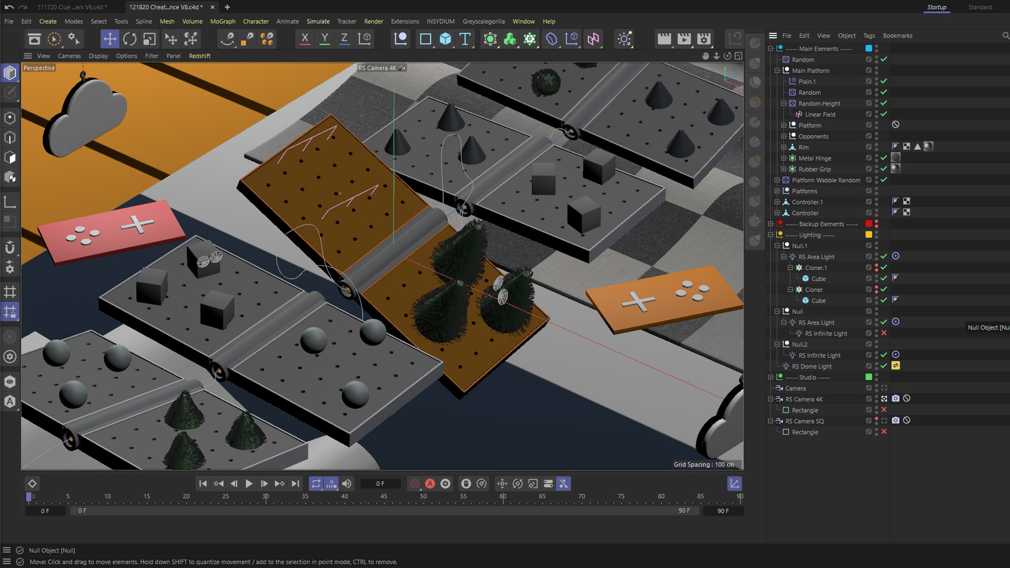
Task: Enable the RS Infinite Light red X
Action: pyautogui.click(x=884, y=333)
